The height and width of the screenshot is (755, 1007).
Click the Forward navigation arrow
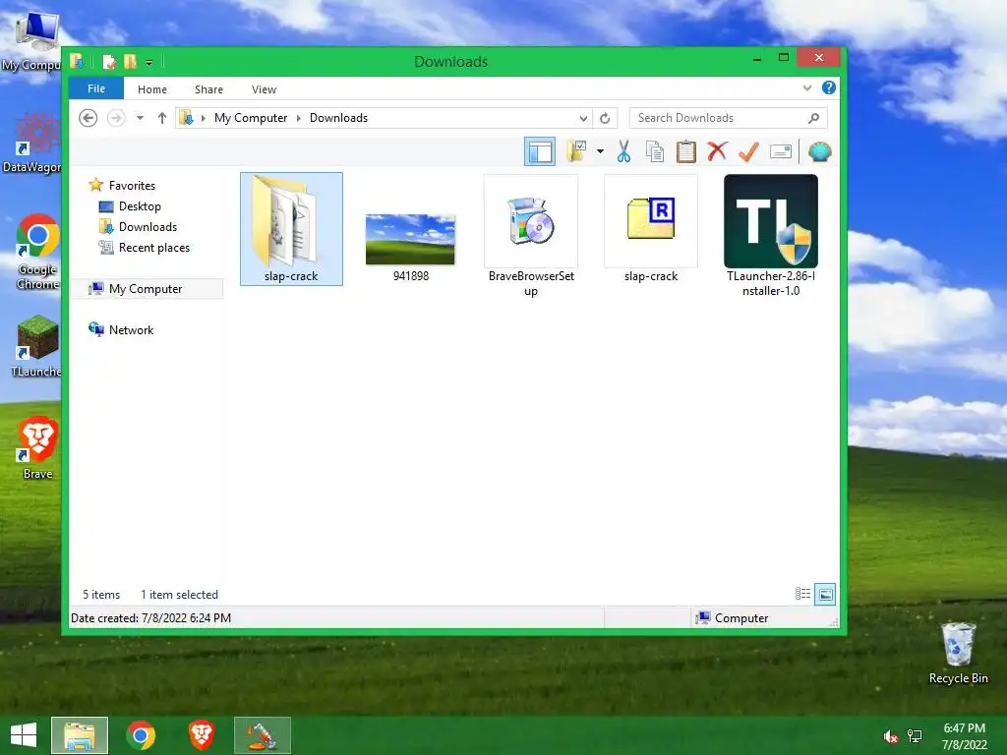(116, 118)
